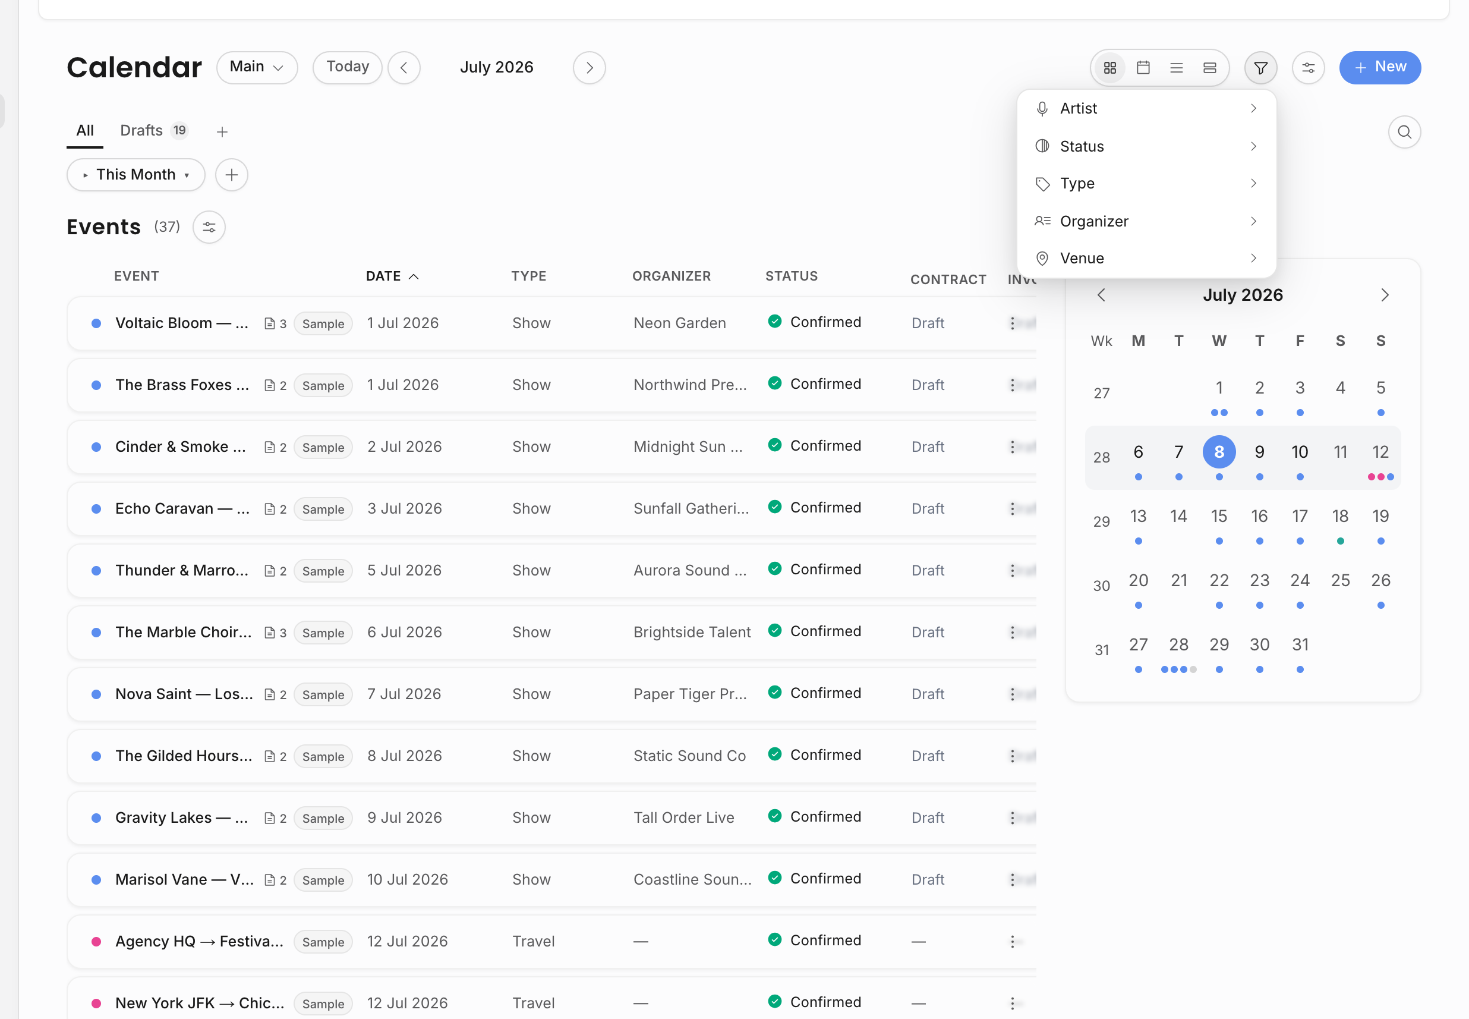
Task: Open Events table settings icon
Action: [209, 227]
